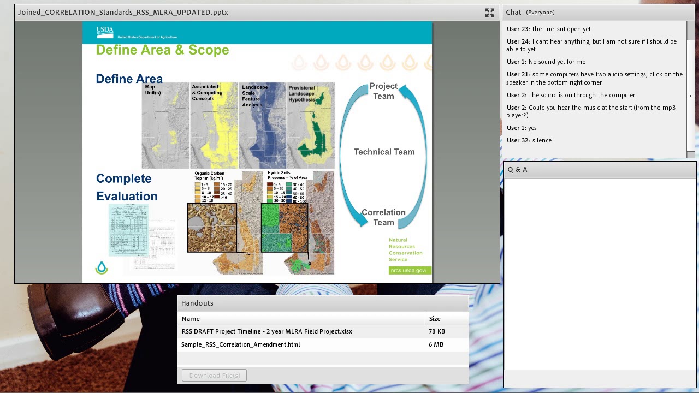
Task: Click the 'Project Team' label on slide
Action: (383, 91)
